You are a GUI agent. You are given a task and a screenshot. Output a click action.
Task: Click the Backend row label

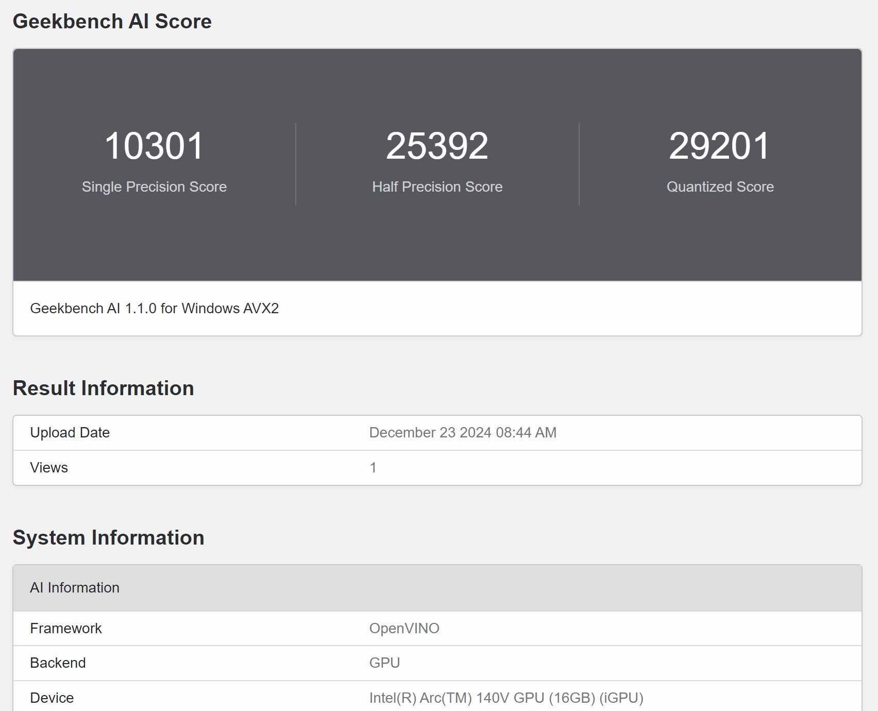pos(58,663)
